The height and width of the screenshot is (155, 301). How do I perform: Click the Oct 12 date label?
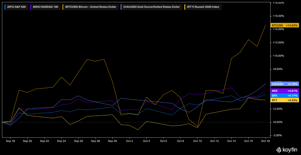[214, 140]
